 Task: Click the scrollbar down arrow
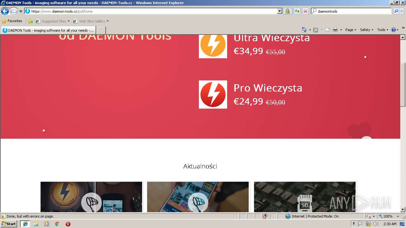[x=403, y=210]
